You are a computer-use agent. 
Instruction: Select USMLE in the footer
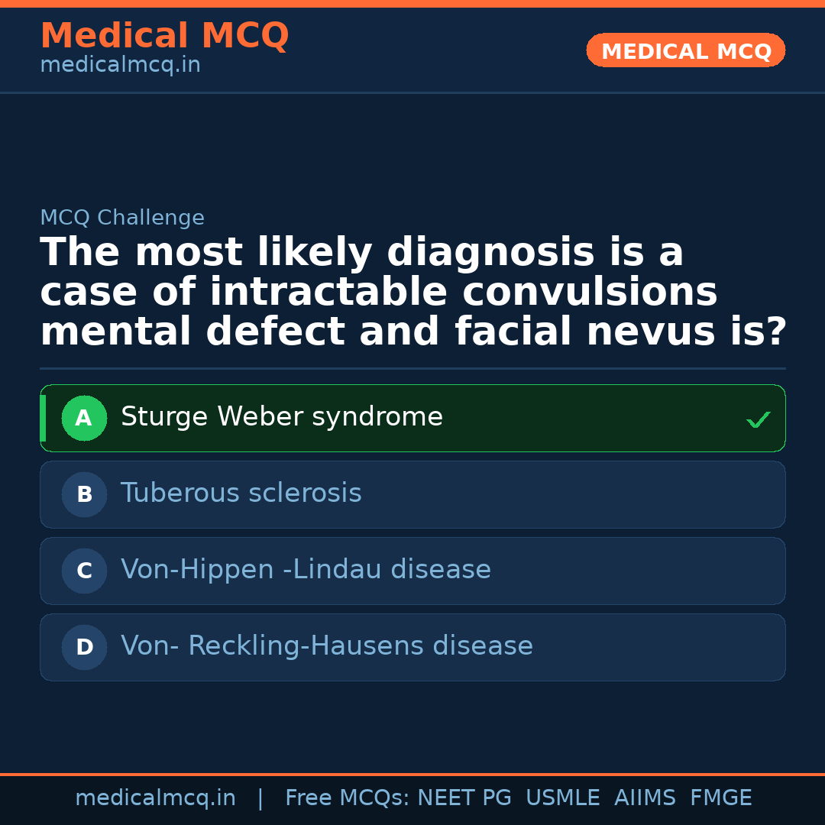click(562, 798)
